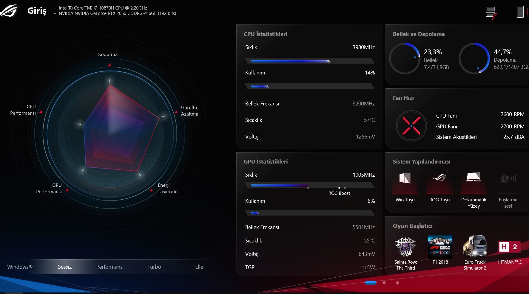
Task: Click the Depolama usage ring gauge
Action: tap(474, 58)
